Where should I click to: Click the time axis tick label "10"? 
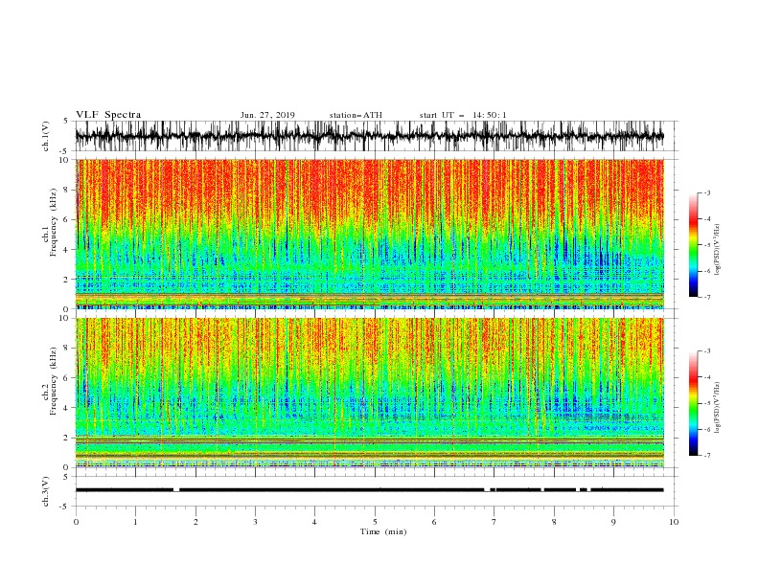click(674, 522)
